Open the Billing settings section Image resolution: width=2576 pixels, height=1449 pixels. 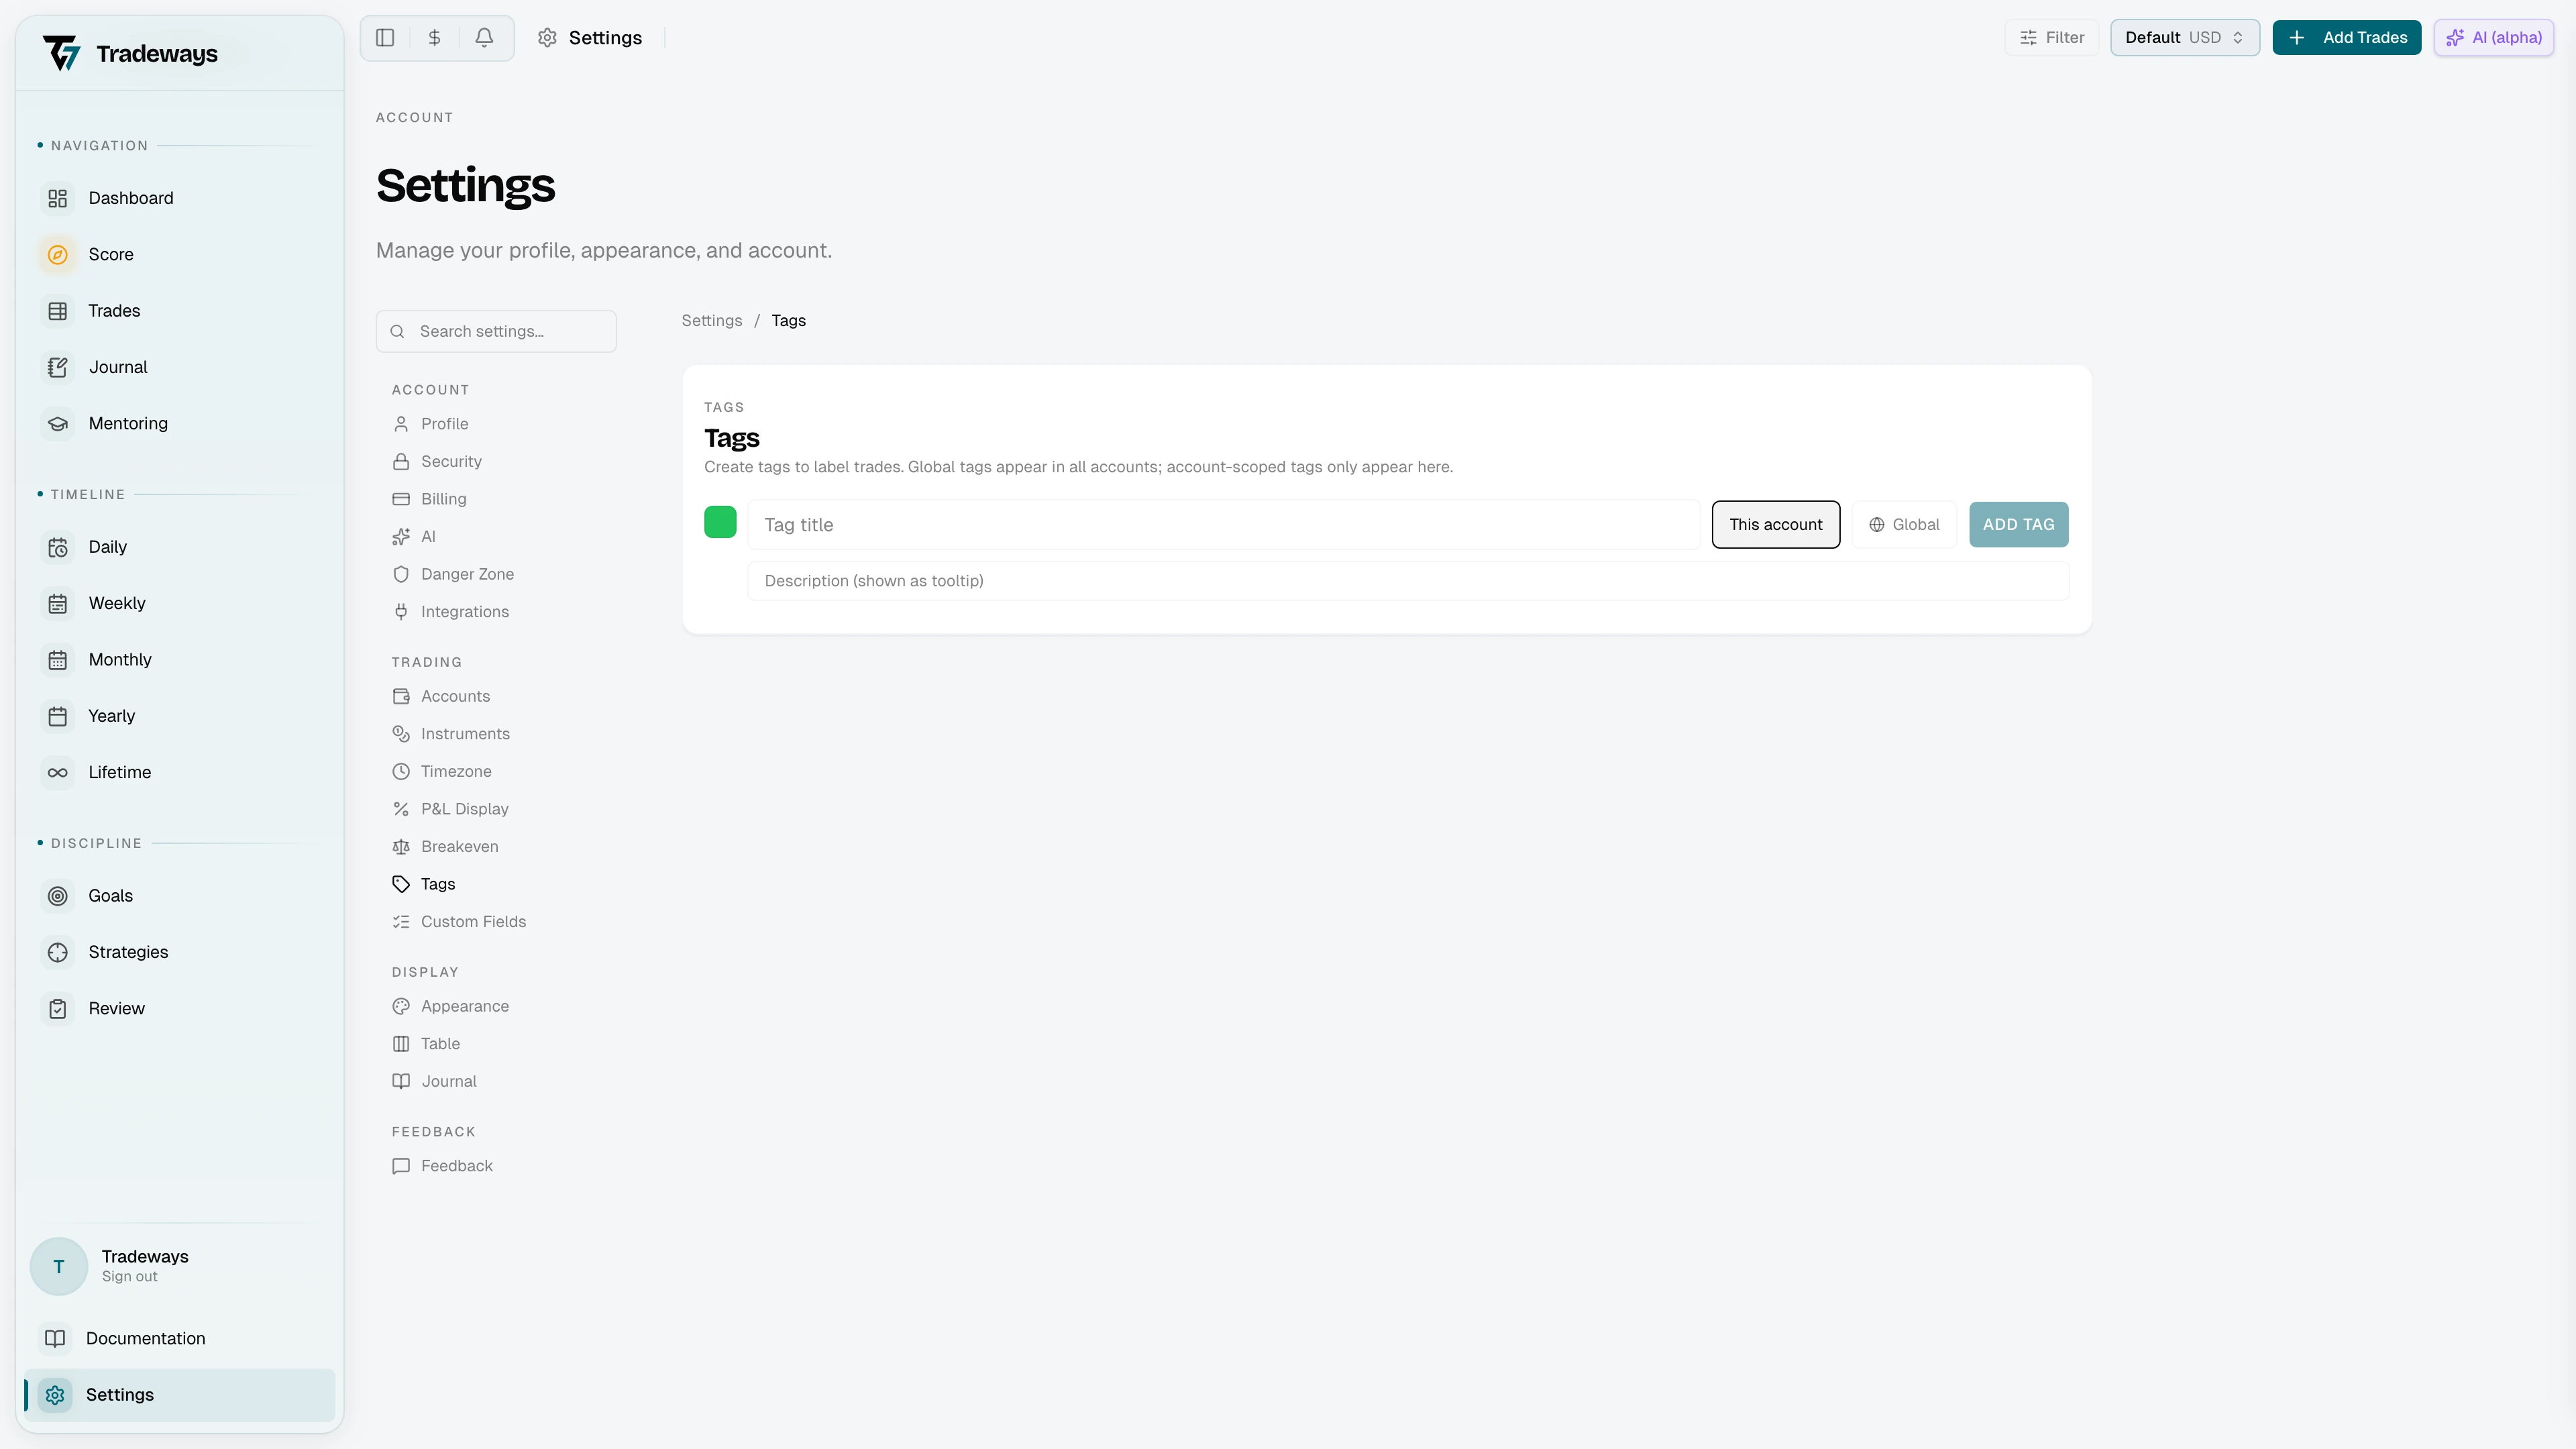pyautogui.click(x=430, y=499)
